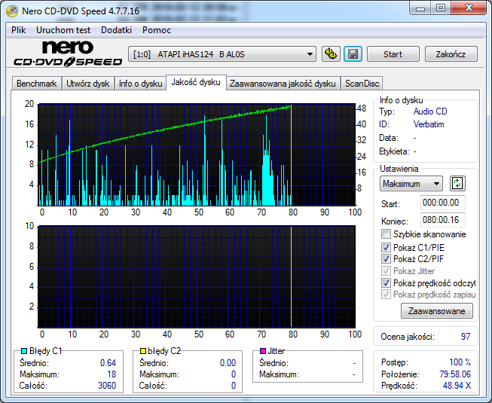The width and height of the screenshot is (492, 403).
Task: Click the Audio CD type value
Action: pyautogui.click(x=430, y=111)
